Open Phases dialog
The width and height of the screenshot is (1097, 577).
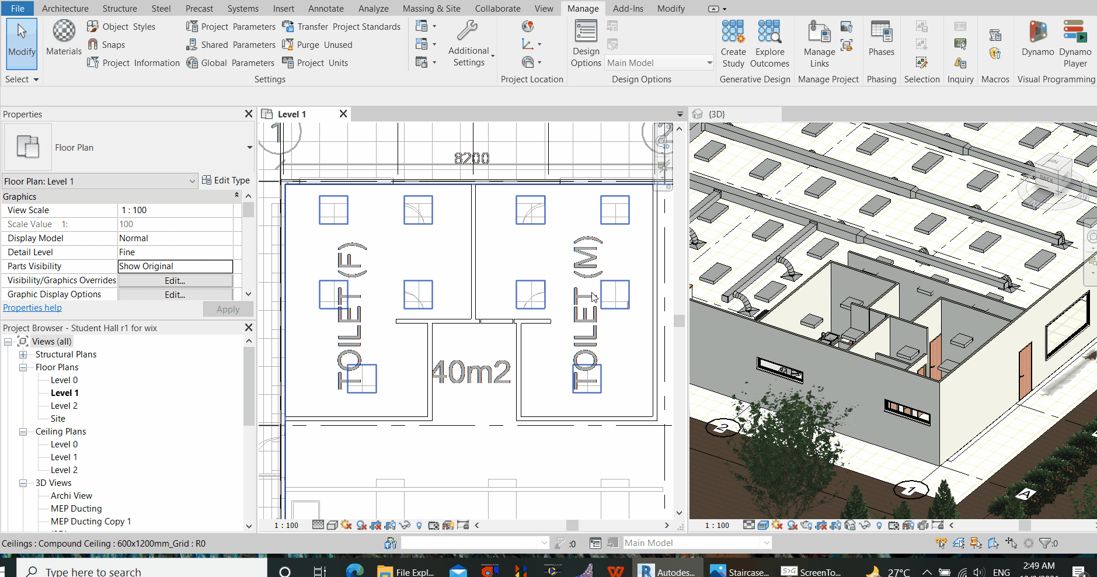pos(881,38)
